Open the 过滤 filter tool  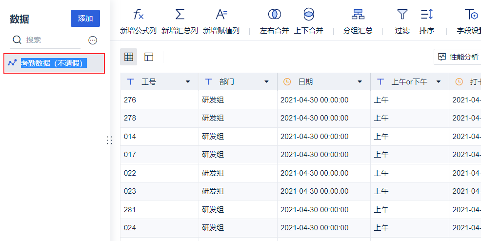tap(402, 15)
